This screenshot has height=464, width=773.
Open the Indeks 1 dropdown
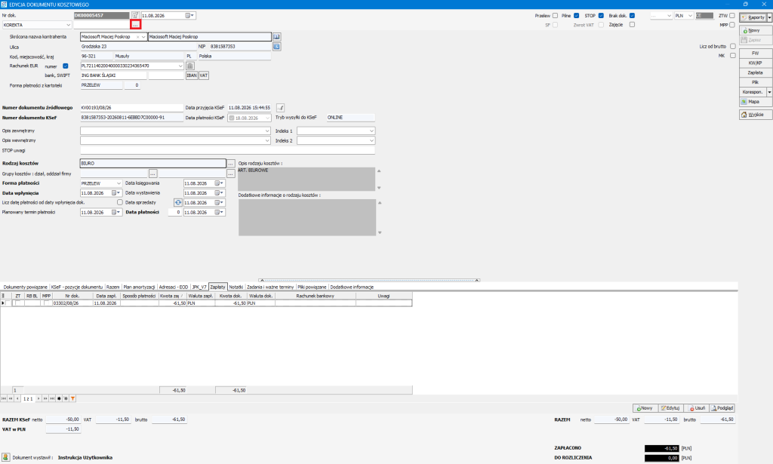point(371,131)
